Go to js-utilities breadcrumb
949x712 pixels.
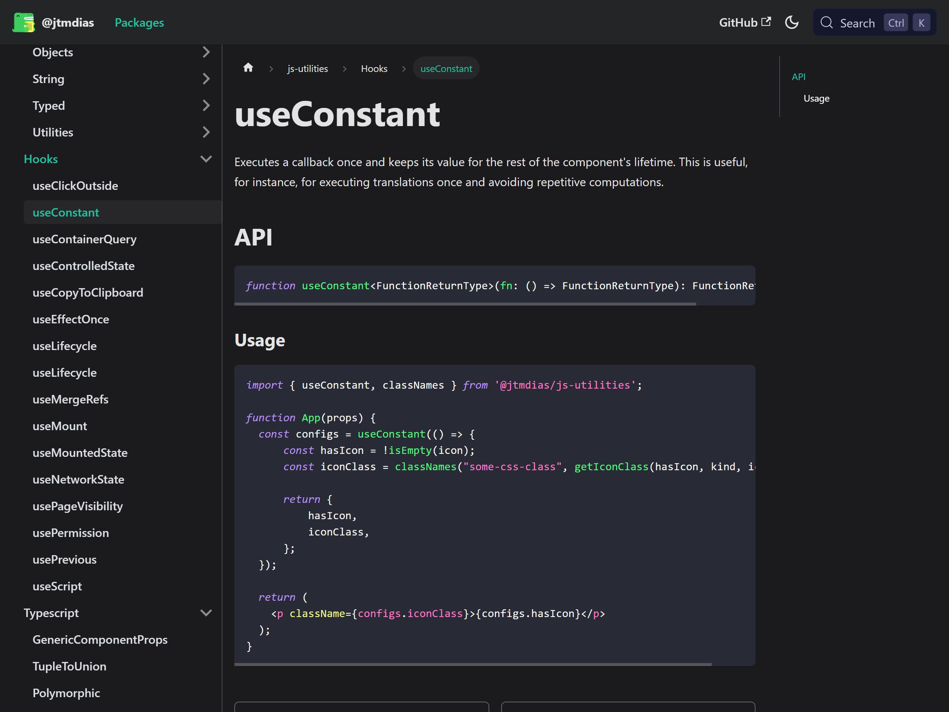pyautogui.click(x=307, y=68)
